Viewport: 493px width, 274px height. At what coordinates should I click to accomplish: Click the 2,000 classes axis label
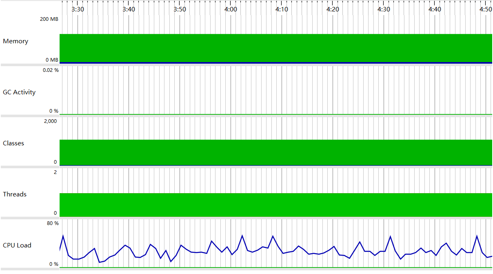point(51,121)
